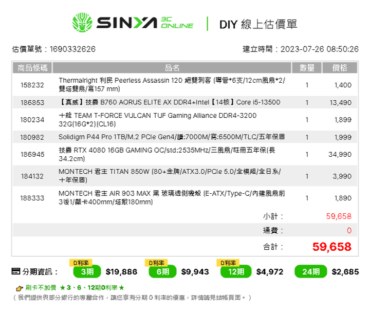The height and width of the screenshot is (313, 370).
Task: Click the 品名 column header
Action: pos(172,68)
